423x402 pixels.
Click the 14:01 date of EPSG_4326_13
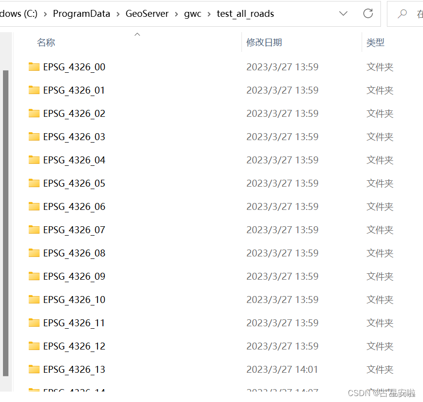coord(282,369)
